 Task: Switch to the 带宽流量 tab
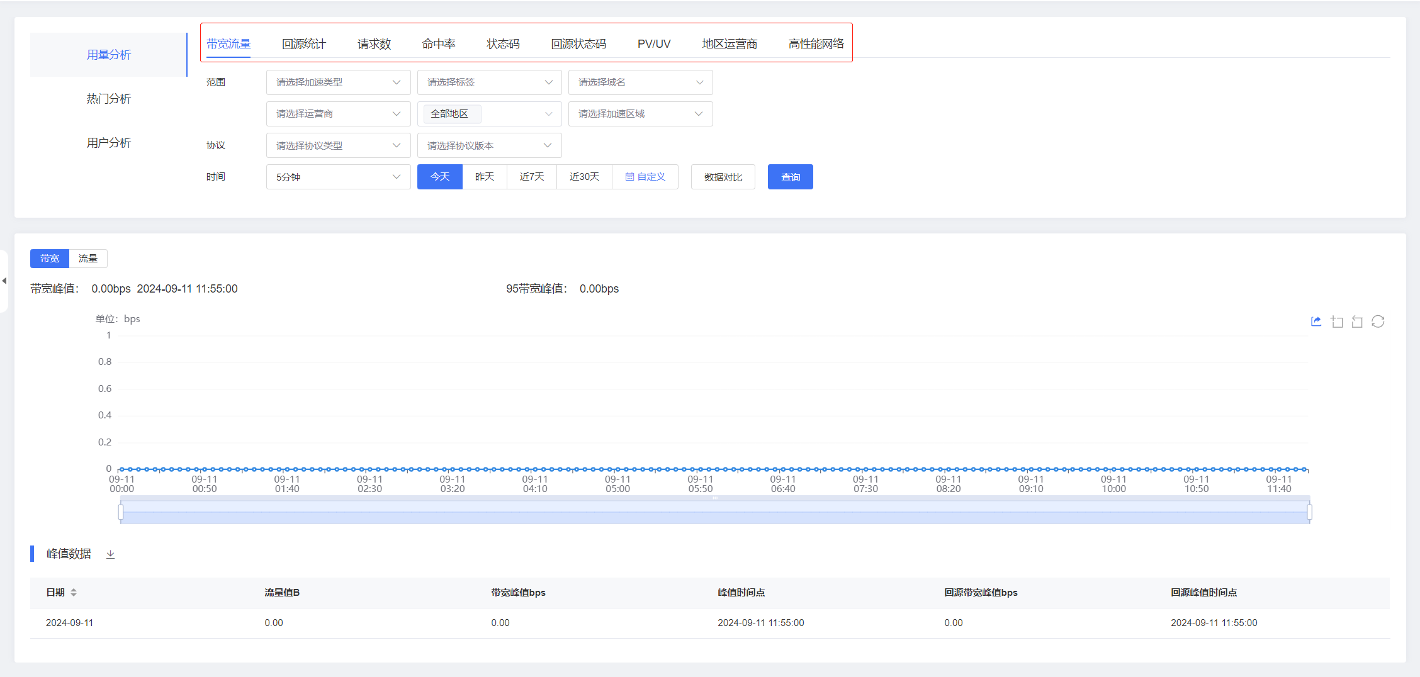coord(228,44)
